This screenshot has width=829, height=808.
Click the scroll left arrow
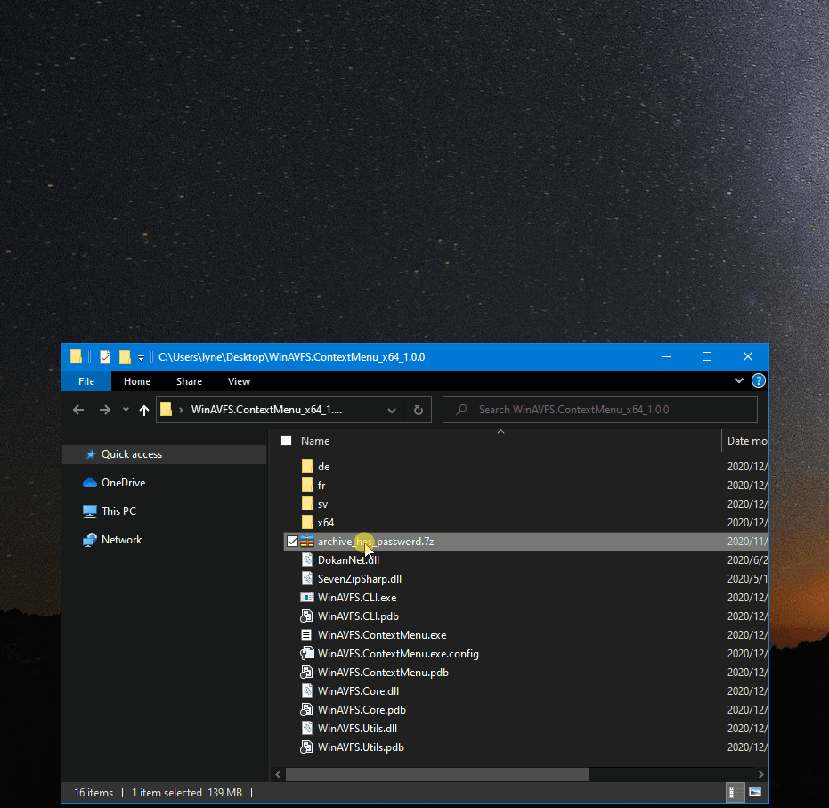pos(278,775)
